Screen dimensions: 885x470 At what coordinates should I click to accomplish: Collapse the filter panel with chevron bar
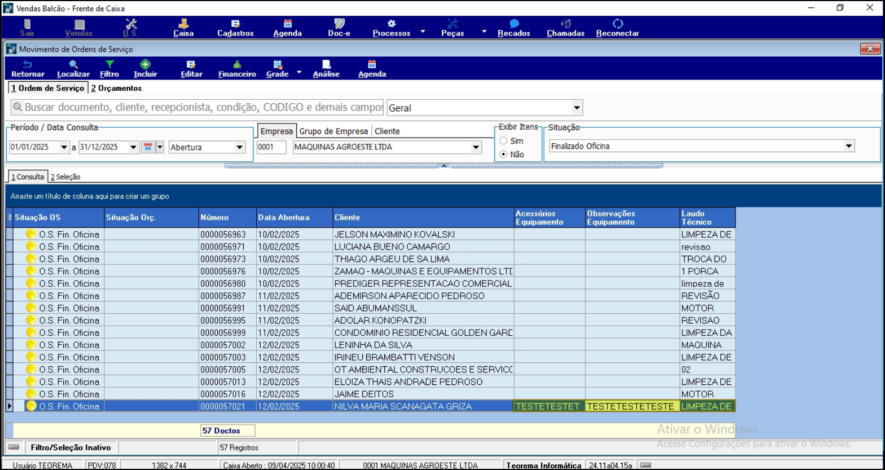[444, 166]
